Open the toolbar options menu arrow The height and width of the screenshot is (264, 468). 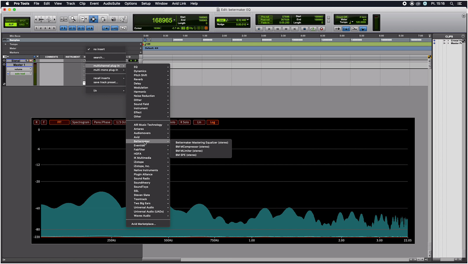(x=464, y=16)
